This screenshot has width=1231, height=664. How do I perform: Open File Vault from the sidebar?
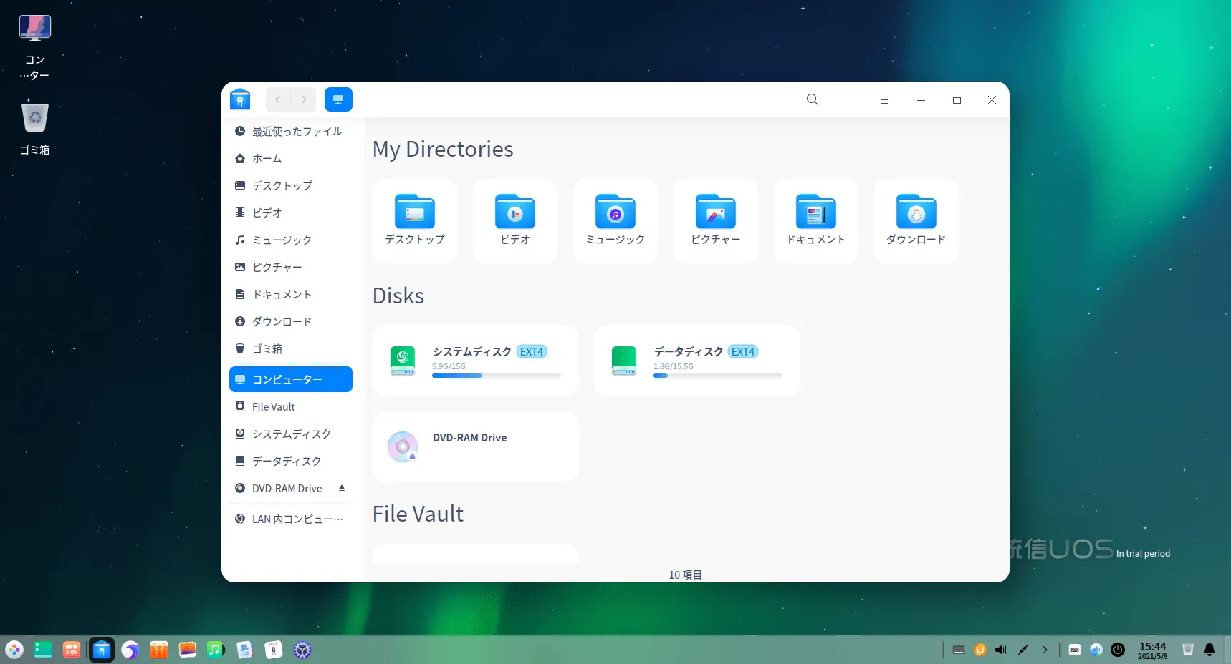click(273, 407)
